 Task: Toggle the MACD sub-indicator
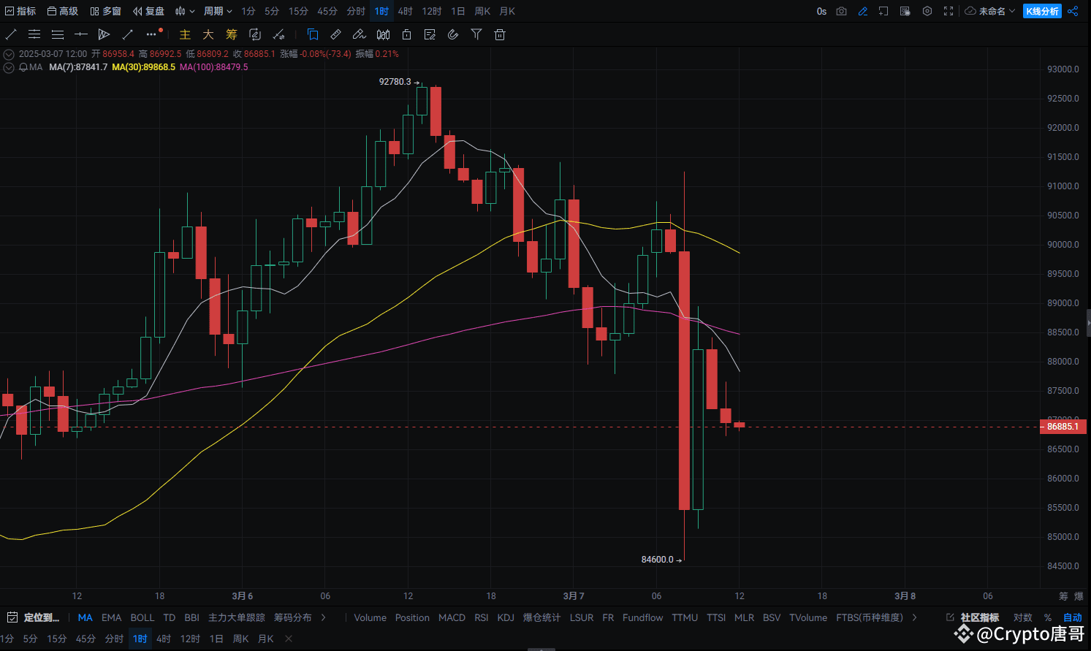pos(452,617)
